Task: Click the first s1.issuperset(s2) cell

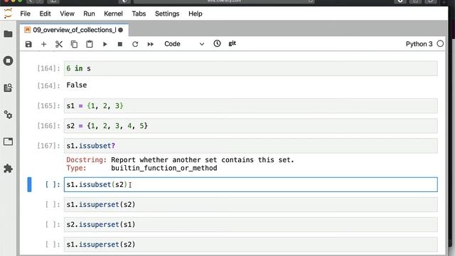Action: coord(251,205)
